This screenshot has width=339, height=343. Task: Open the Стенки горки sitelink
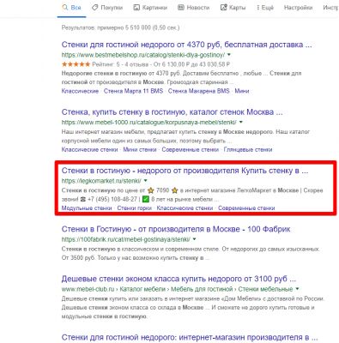135,208
